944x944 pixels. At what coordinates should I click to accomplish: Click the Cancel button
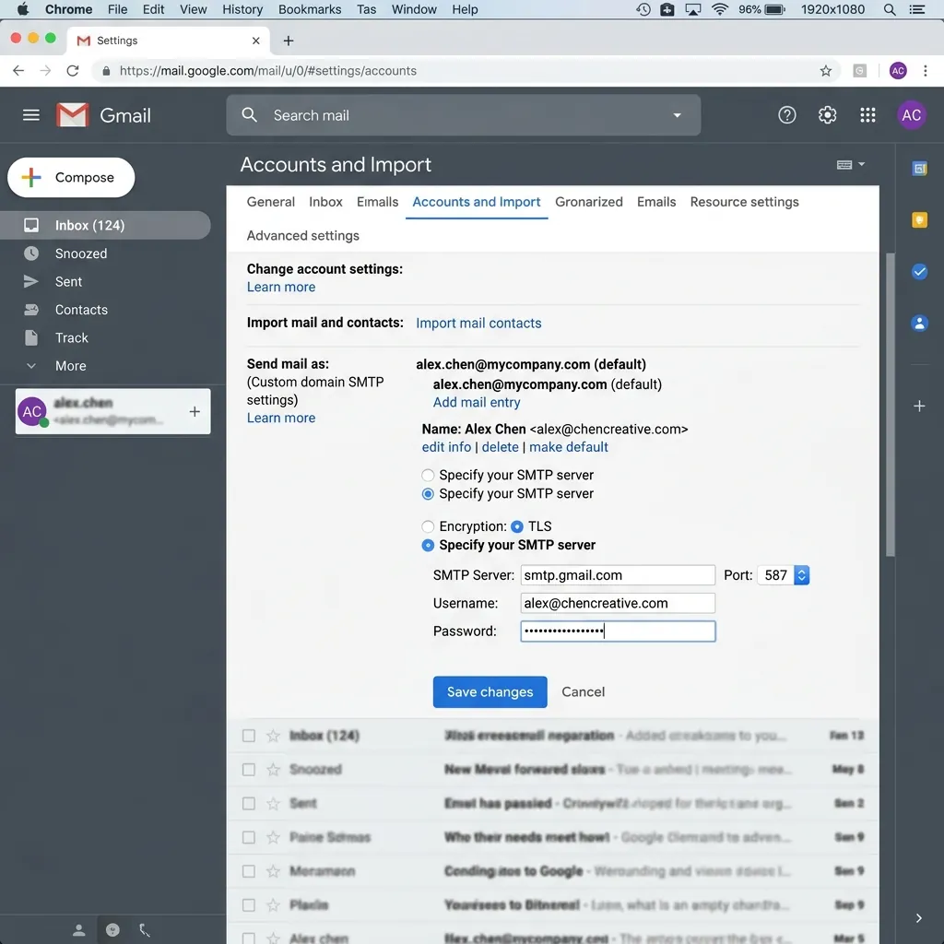[x=583, y=691]
